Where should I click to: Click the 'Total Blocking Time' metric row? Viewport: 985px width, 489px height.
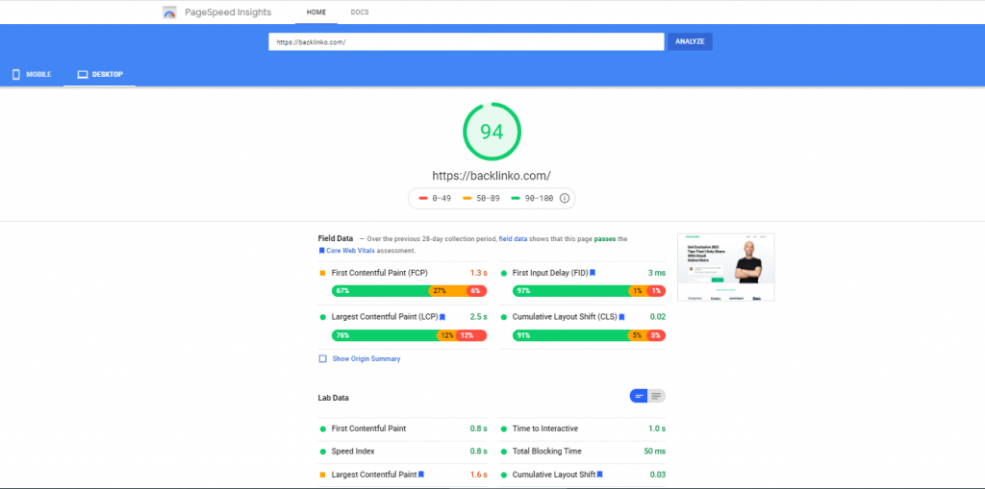(x=583, y=452)
